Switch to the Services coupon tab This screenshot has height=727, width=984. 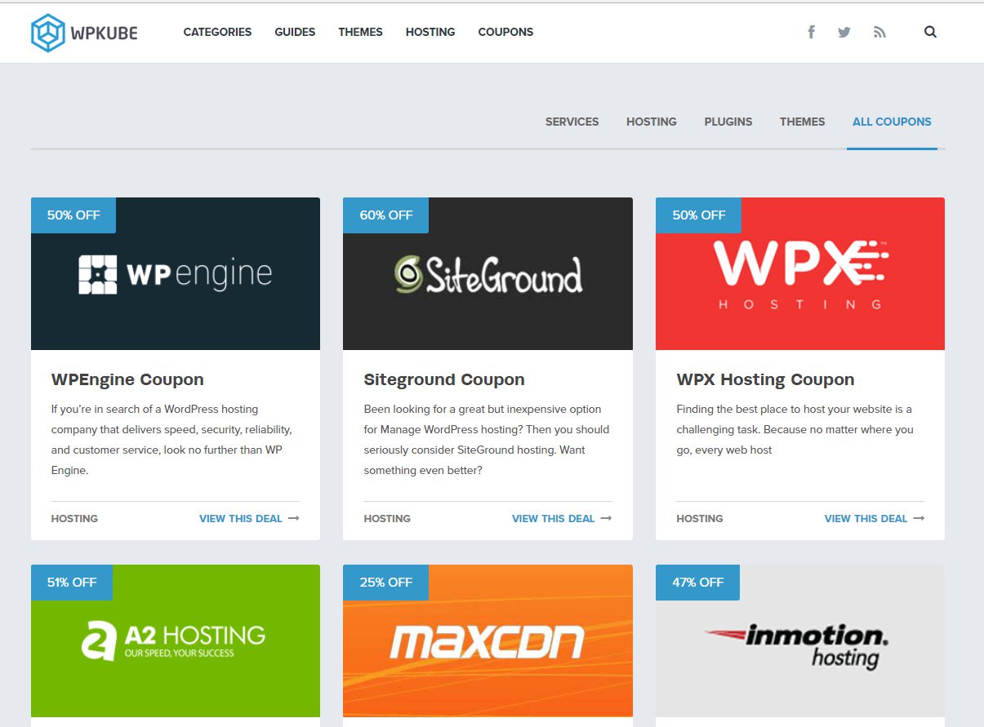click(x=572, y=122)
